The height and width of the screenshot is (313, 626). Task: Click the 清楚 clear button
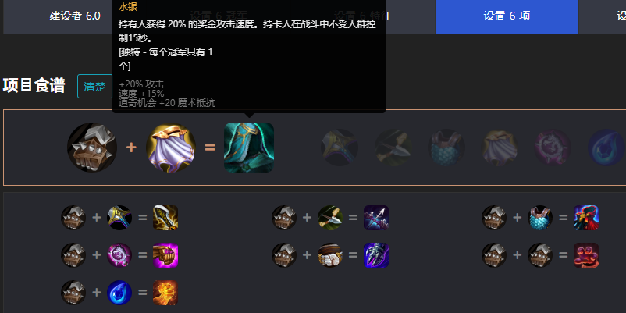tap(94, 86)
